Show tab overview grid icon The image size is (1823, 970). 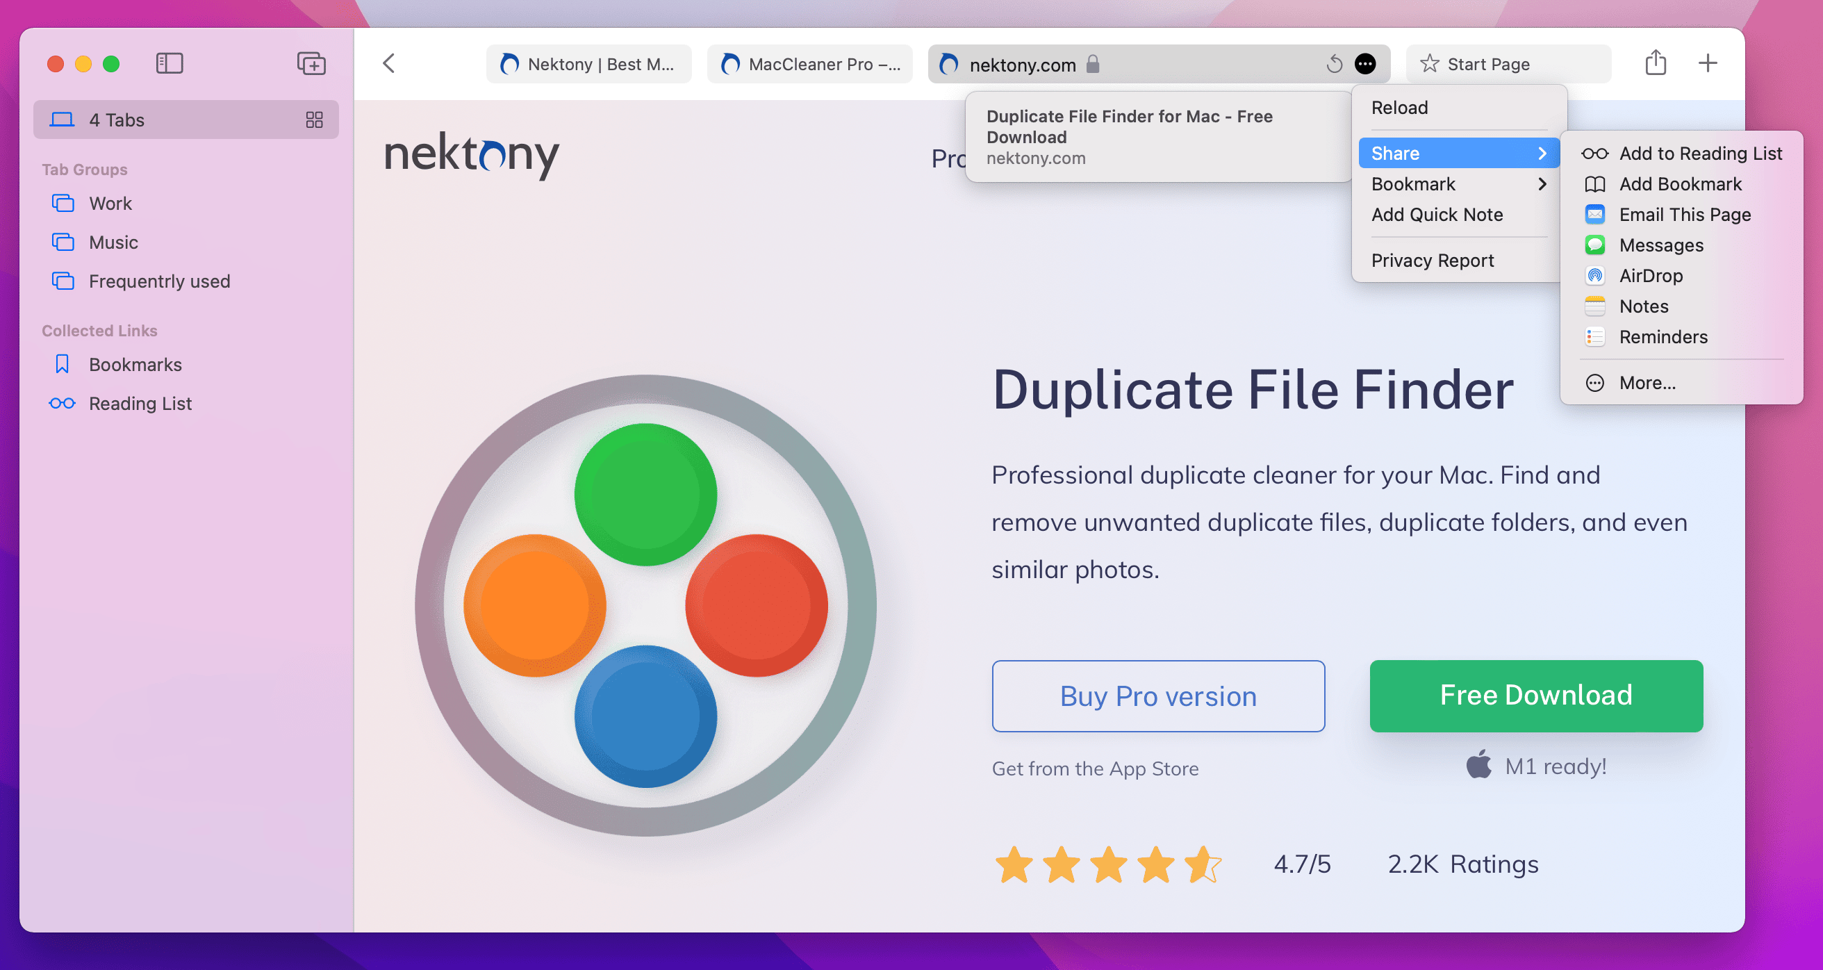(314, 120)
